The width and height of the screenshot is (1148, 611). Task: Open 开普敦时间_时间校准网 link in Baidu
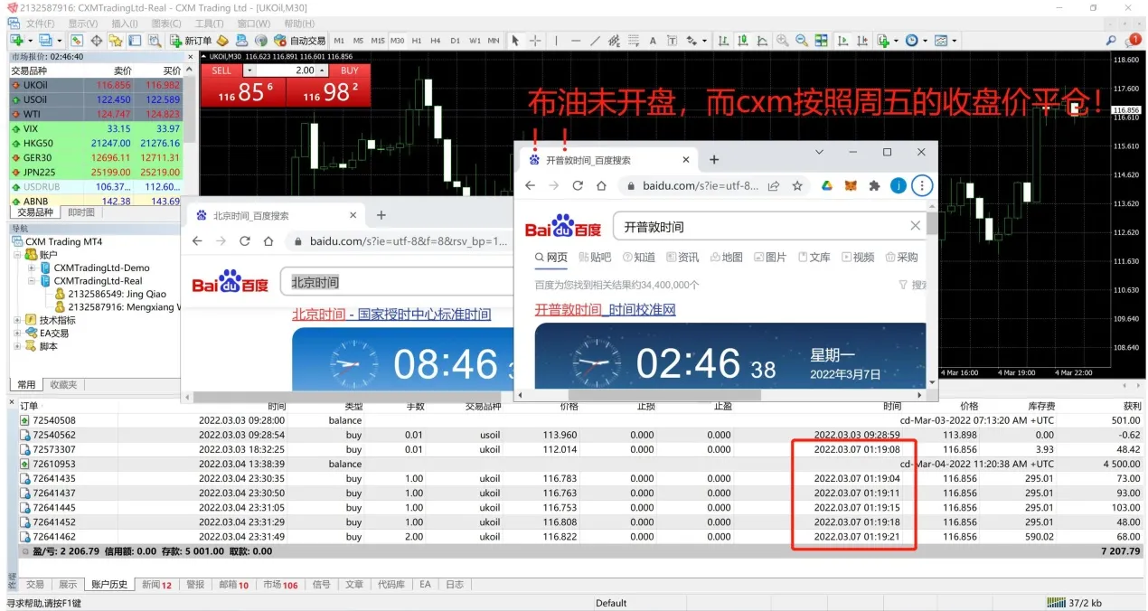605,310
